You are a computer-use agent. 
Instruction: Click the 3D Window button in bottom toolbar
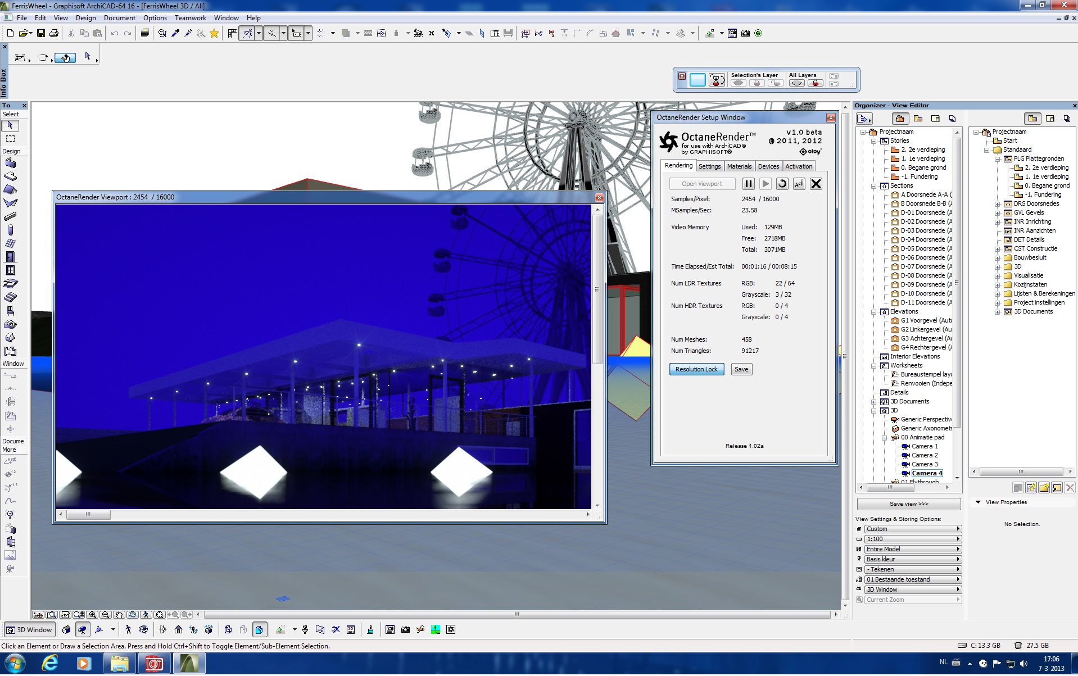tap(30, 630)
